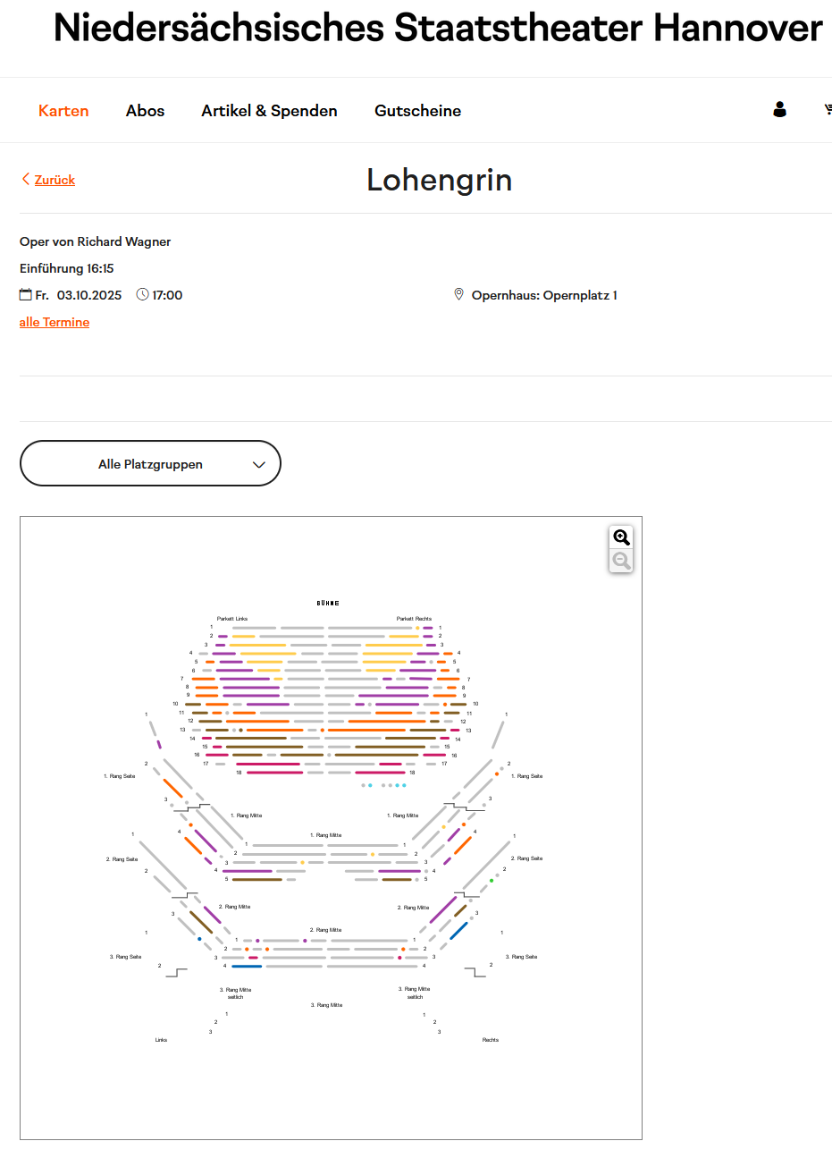Image resolution: width=832 pixels, height=1158 pixels.
Task: Click the chevron arrow in Alle Platzgruppen
Action: tap(259, 464)
